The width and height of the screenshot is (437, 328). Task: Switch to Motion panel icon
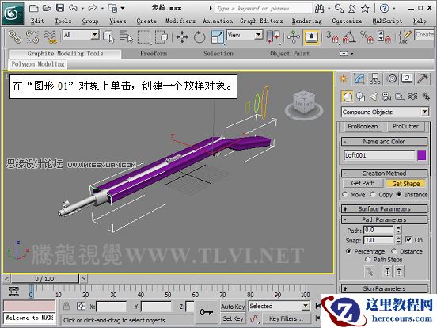(392, 79)
